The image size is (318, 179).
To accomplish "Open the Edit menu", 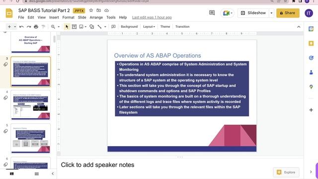I will point(31,17).
